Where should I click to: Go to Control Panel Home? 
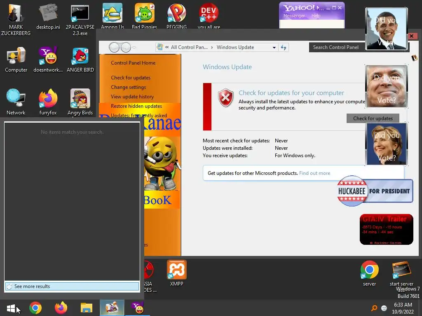click(x=133, y=63)
